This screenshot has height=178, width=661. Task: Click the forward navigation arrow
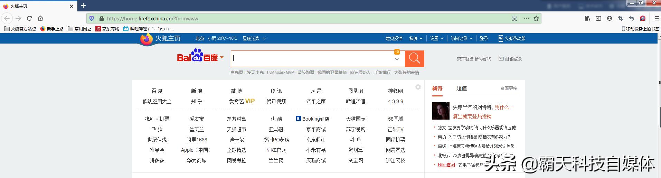[x=18, y=18]
